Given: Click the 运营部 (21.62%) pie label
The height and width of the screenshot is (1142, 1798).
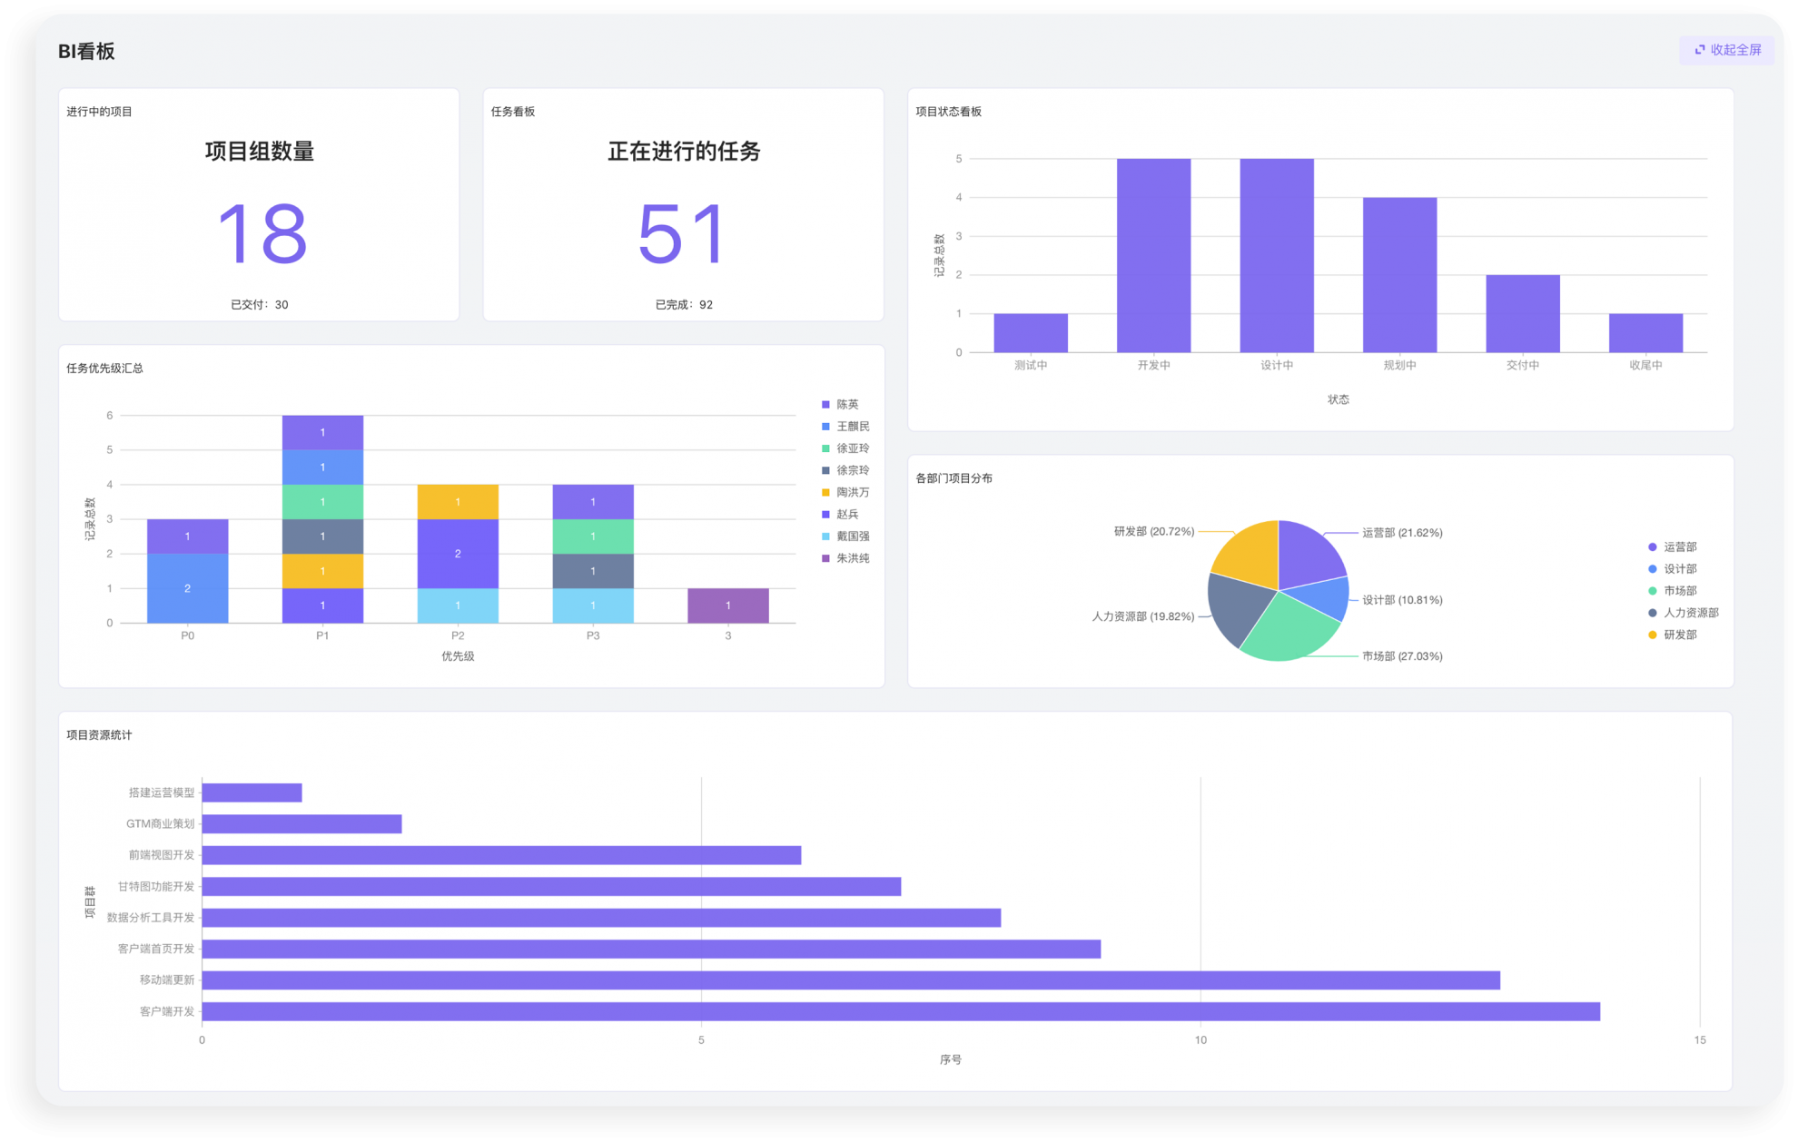Looking at the screenshot, I should pos(1402,533).
